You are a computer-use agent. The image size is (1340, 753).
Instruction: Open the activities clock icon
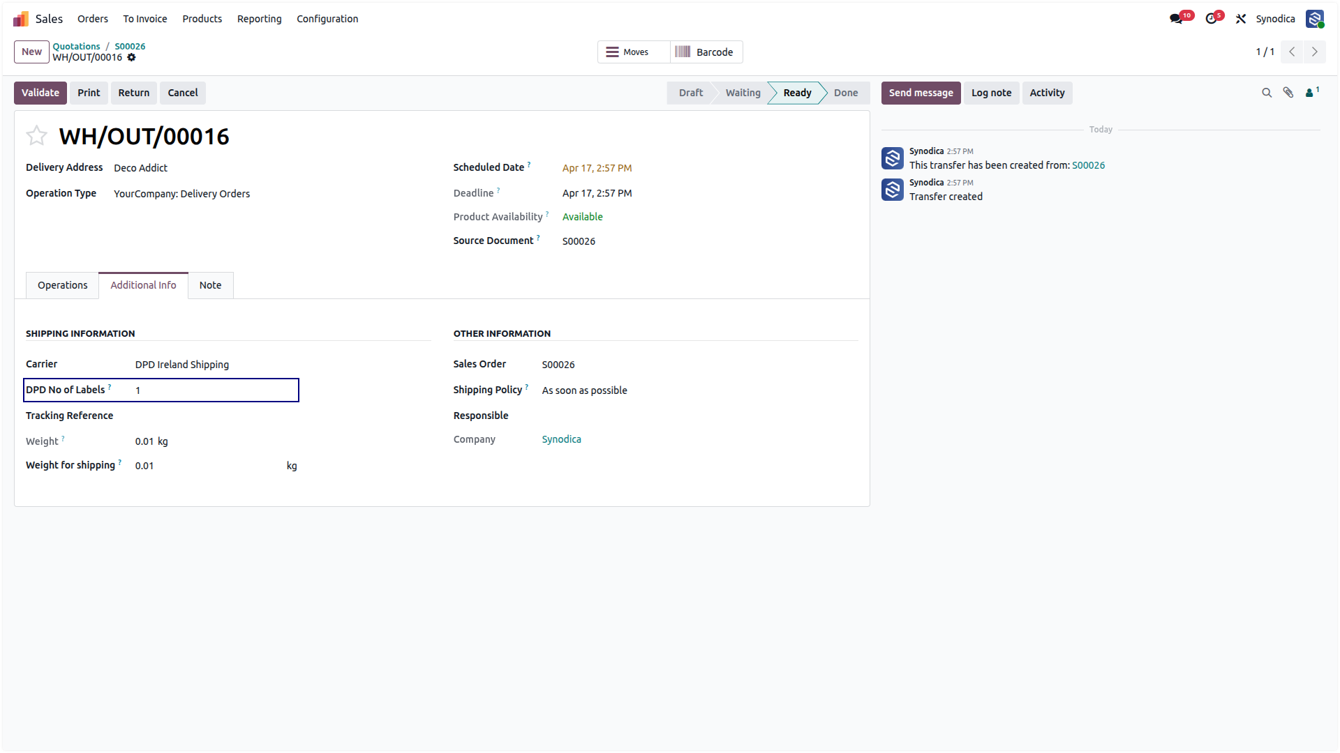pos(1212,19)
